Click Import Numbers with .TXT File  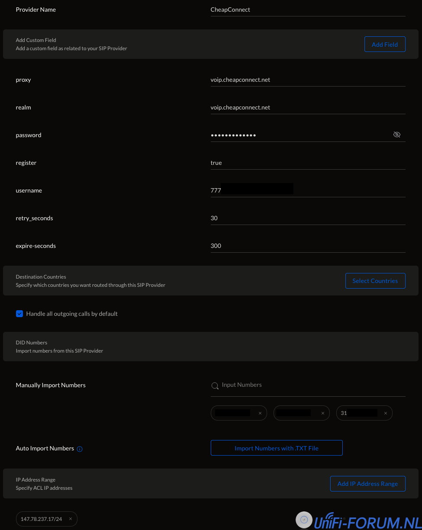tap(276, 448)
